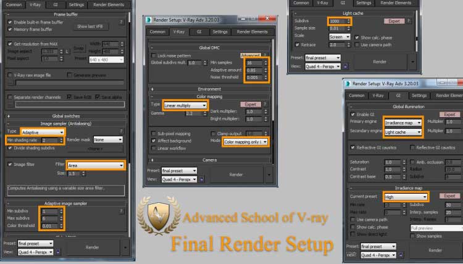The height and width of the screenshot is (264, 463).
Task: Open resolution preset 640 x 480 dropdown
Action: pyautogui.click(x=106, y=59)
